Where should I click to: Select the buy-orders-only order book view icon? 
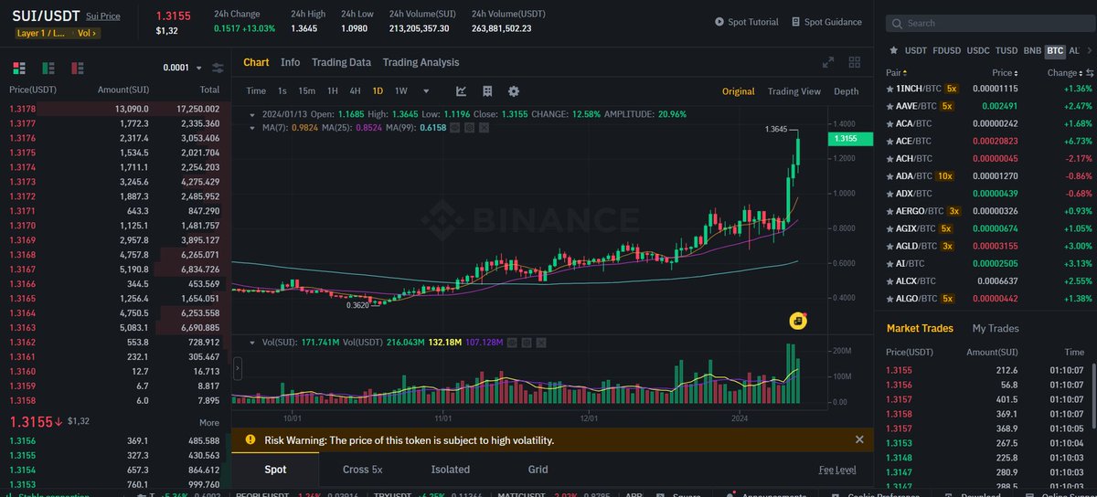click(x=49, y=68)
